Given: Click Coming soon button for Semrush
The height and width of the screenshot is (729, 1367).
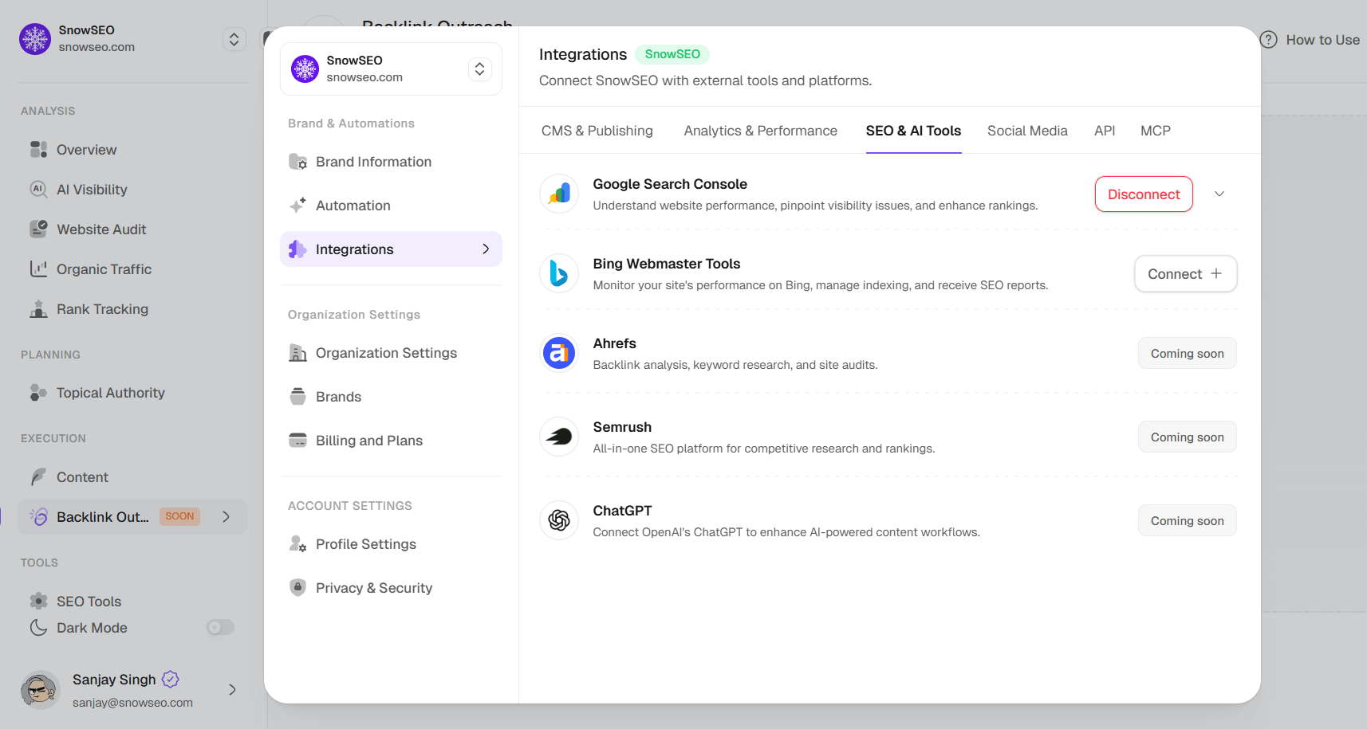Looking at the screenshot, I should (1188, 437).
